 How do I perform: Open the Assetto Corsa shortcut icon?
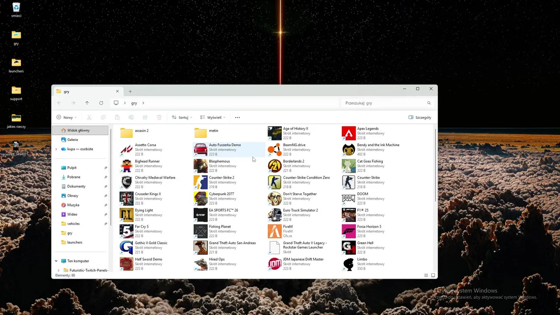126,150
